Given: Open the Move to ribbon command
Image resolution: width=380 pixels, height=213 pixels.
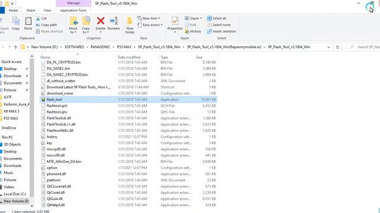Looking at the screenshot, I should [x=73, y=25].
